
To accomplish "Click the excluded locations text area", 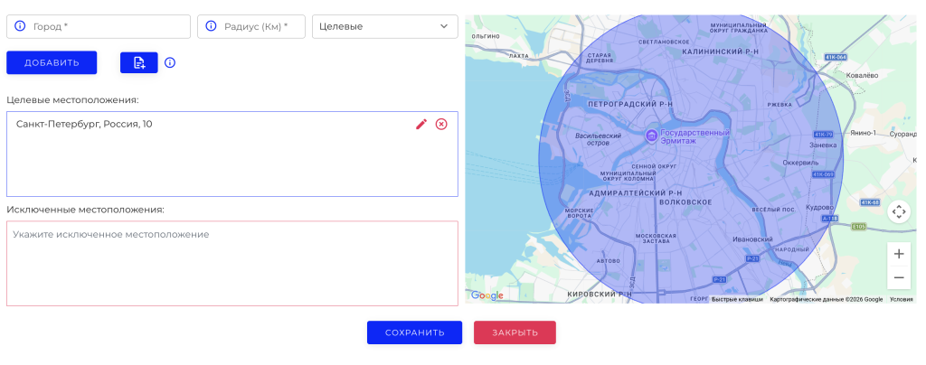I will (x=231, y=263).
